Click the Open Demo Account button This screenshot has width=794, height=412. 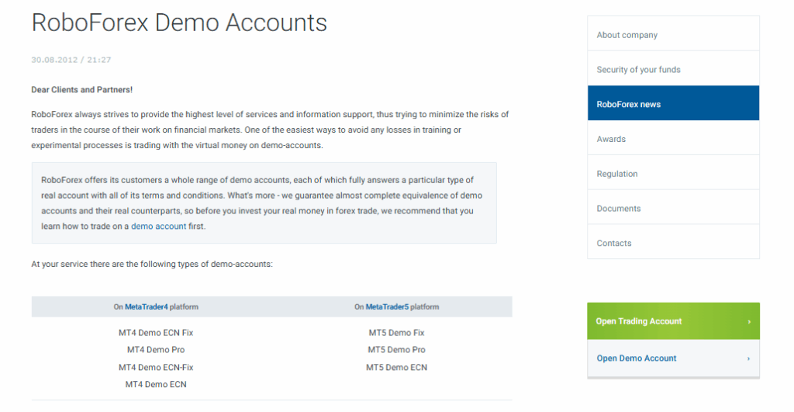tap(673, 358)
